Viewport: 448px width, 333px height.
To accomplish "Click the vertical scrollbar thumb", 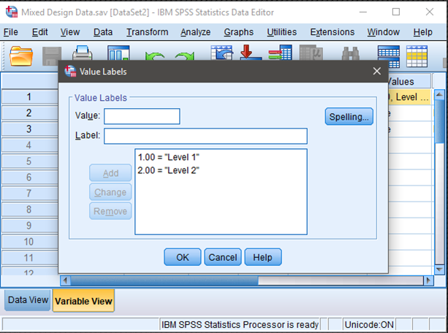I will (439, 121).
